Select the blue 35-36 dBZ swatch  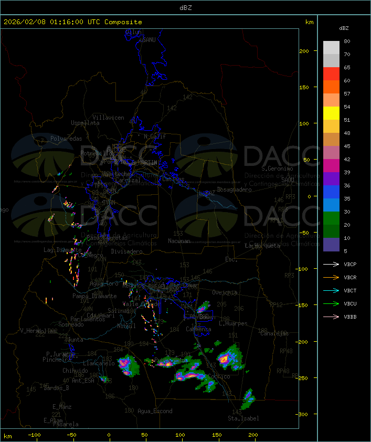[331, 192]
